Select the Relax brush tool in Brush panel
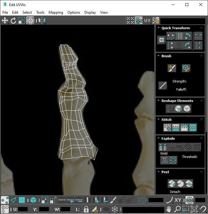This screenshot has width=208, height=214. pos(186,68)
